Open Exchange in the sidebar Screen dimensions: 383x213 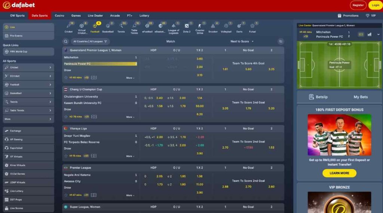pos(28,131)
